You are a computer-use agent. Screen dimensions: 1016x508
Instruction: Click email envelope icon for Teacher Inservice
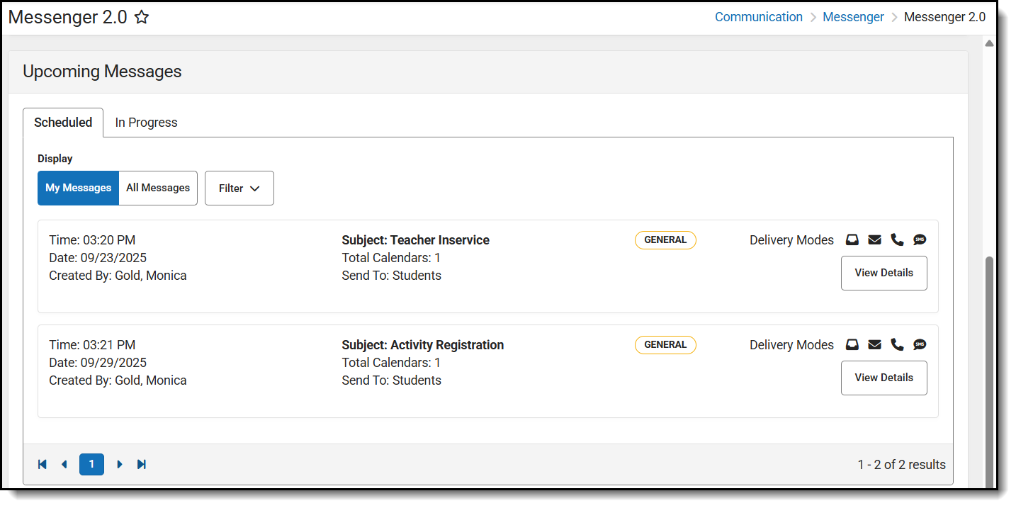pos(875,240)
